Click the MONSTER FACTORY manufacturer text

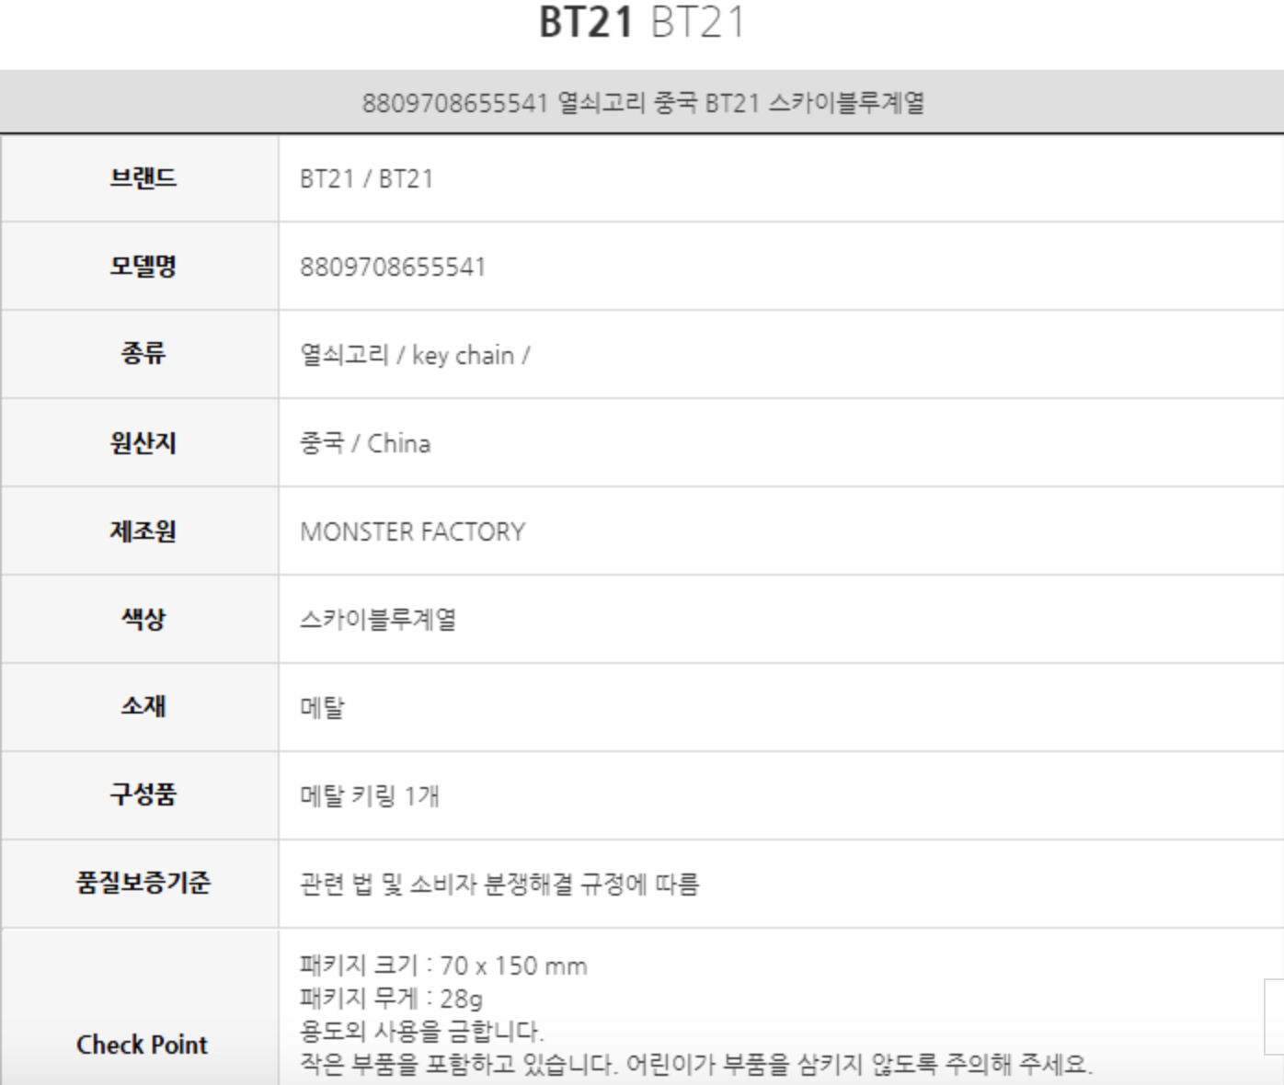tap(412, 531)
